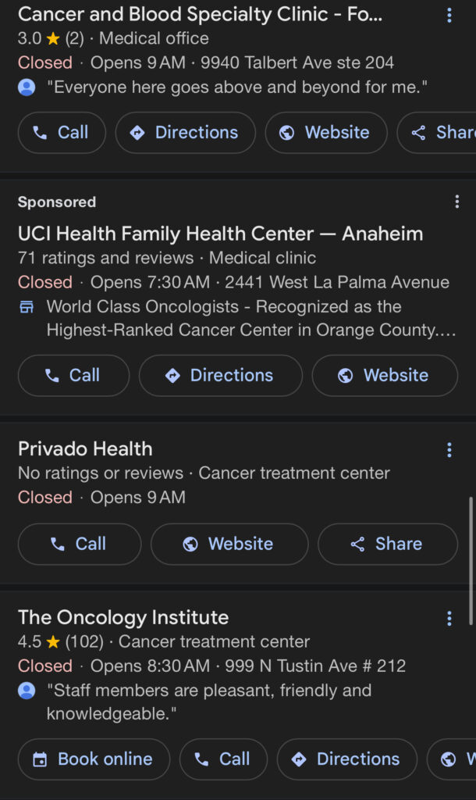The image size is (476, 800).
Task: Call The Oncology Institute
Action: click(223, 759)
